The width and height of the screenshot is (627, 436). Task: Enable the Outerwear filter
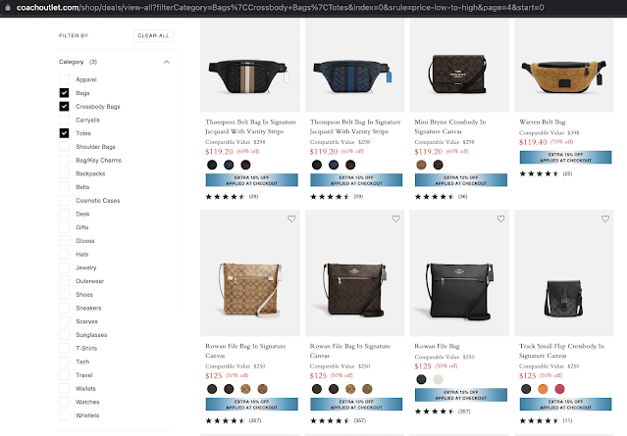[64, 281]
